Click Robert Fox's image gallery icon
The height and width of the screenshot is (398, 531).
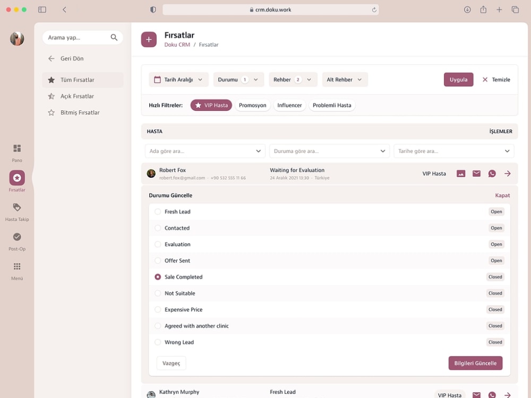[x=461, y=174]
